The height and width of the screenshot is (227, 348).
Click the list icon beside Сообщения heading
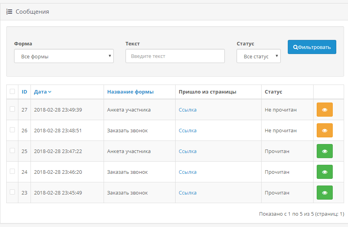pos(9,12)
